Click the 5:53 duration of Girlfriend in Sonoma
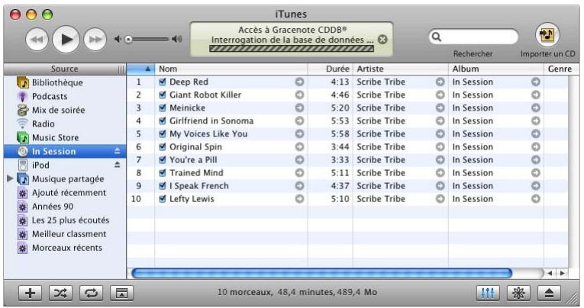 [340, 120]
